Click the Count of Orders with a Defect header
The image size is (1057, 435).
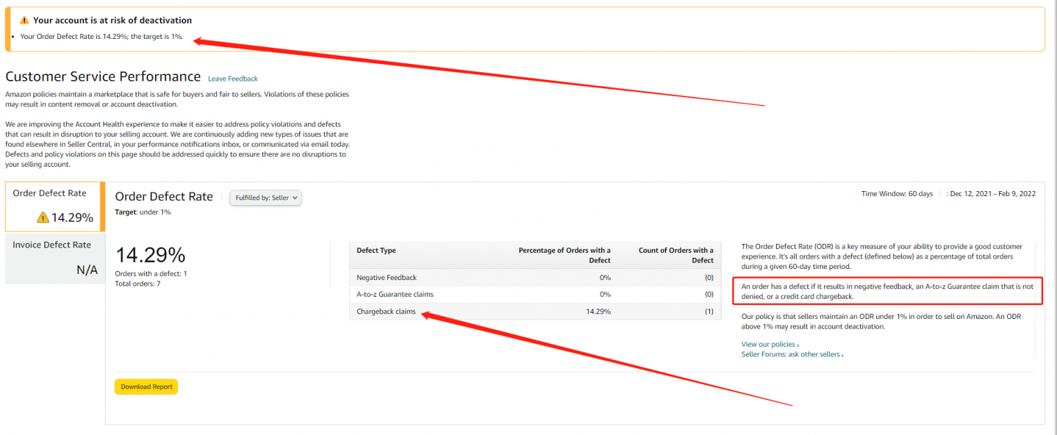click(x=676, y=255)
